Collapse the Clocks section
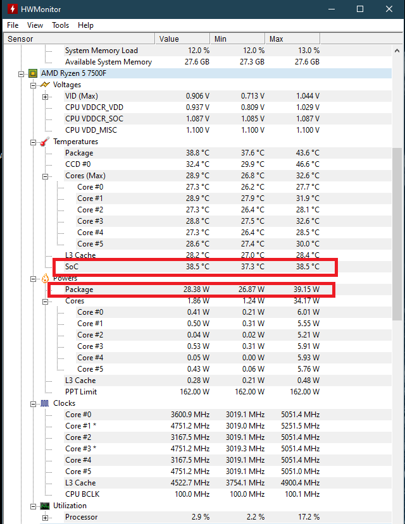The image size is (405, 524). pyautogui.click(x=33, y=404)
